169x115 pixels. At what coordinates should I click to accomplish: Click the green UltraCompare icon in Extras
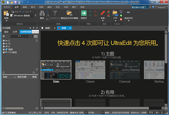pyautogui.click(x=121, y=15)
